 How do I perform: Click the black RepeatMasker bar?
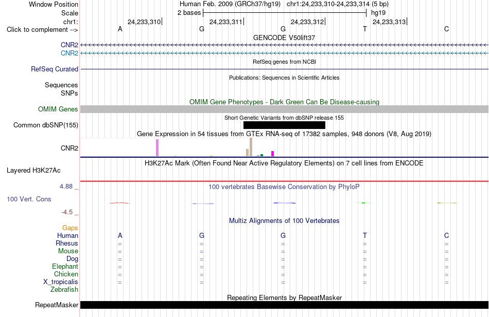(x=284, y=305)
